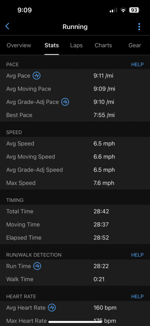The height and width of the screenshot is (326, 150).
Task: Open HELP for Run/Walk Detection
Action: click(x=137, y=255)
